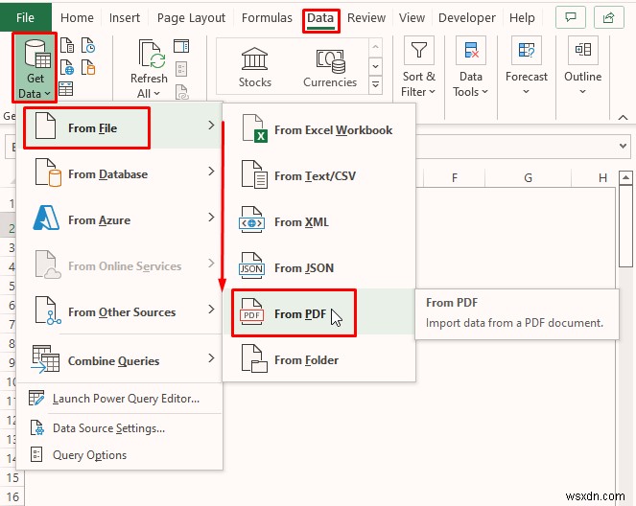This screenshot has width=636, height=506.
Task: Click the From Folder icon
Action: point(254,358)
